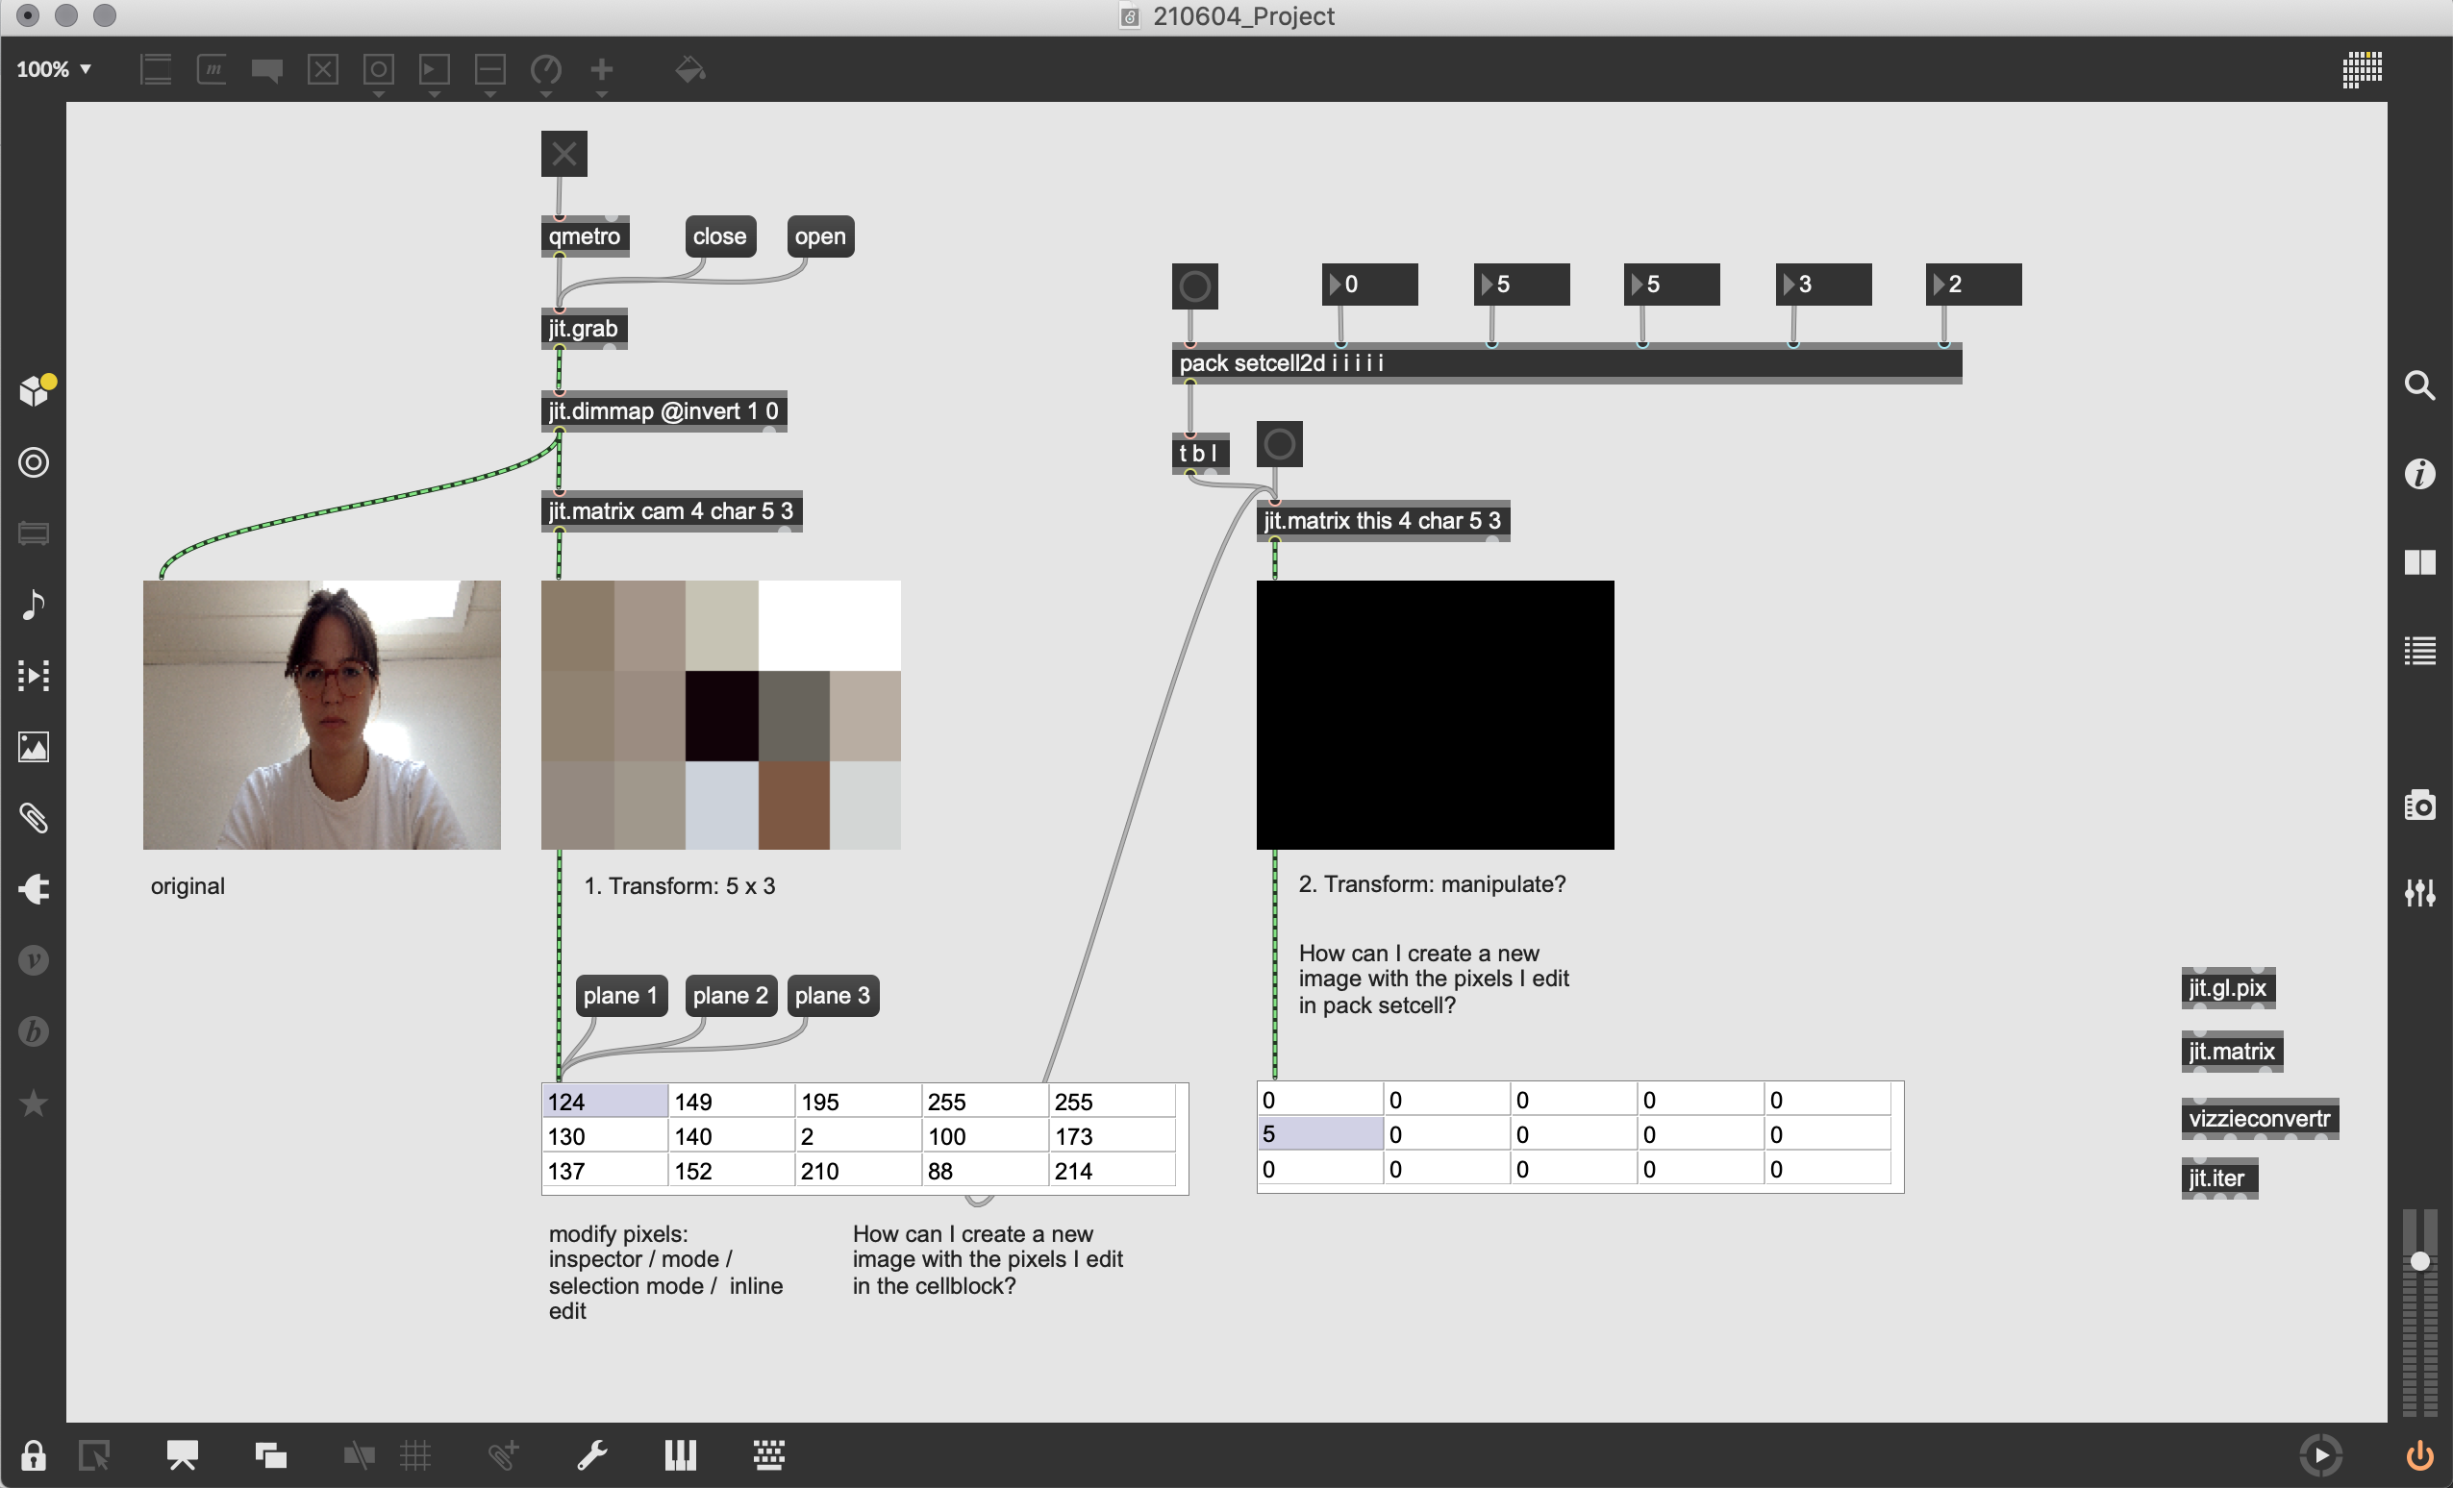This screenshot has width=2453, height=1488.
Task: Open the target Max objects sidebar icon
Action: pos(34,461)
